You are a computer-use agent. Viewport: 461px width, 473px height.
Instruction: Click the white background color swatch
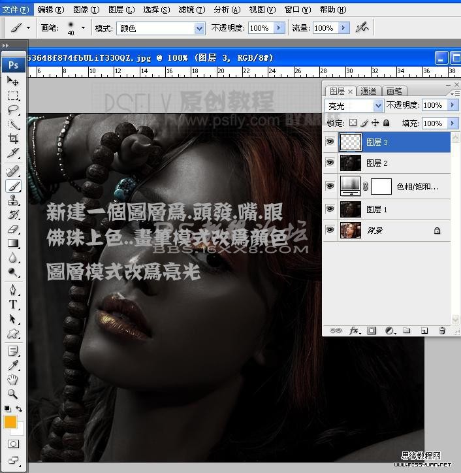(x=19, y=430)
